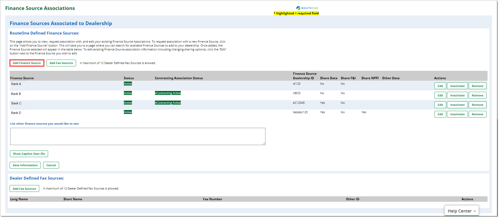499x218 pixels.
Task: Click the Other ID column header
Action: (352, 199)
